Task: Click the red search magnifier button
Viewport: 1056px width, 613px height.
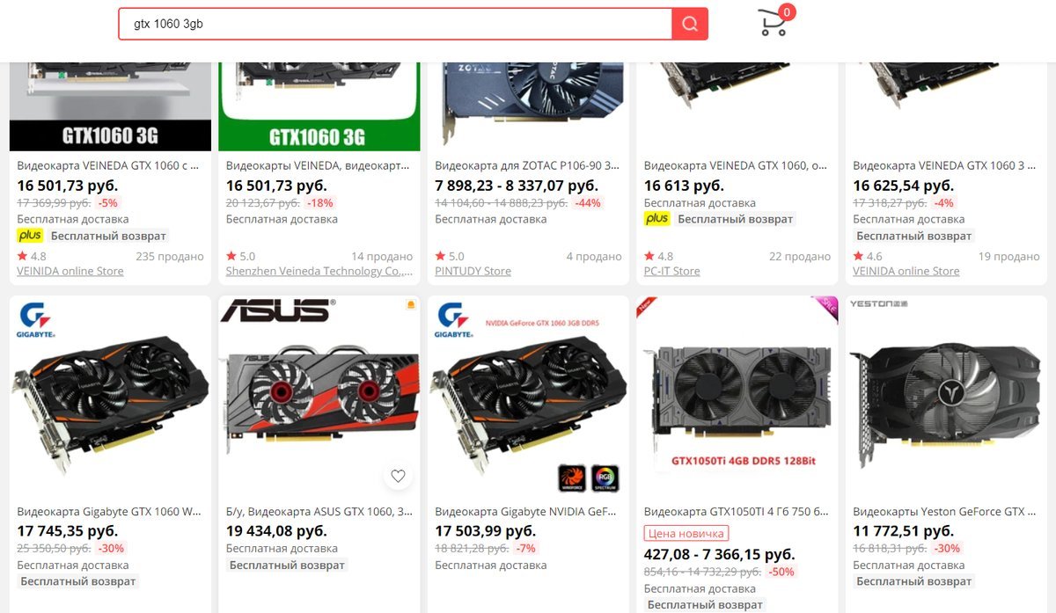Action: 689,24
